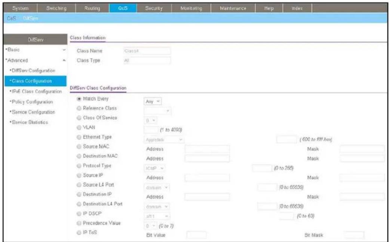Screen dimensions: 389x242
Task: Click the Destination MAC Mask field
Action: coord(362,158)
